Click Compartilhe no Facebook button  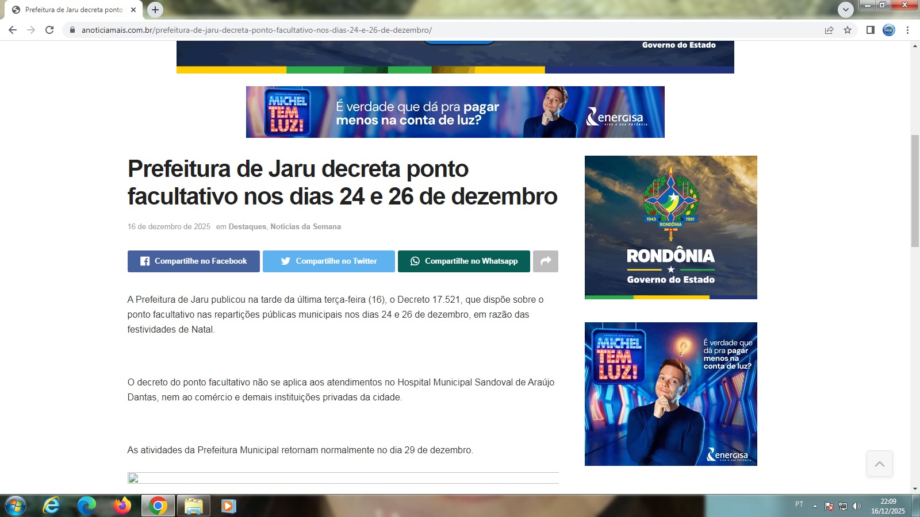pos(194,261)
